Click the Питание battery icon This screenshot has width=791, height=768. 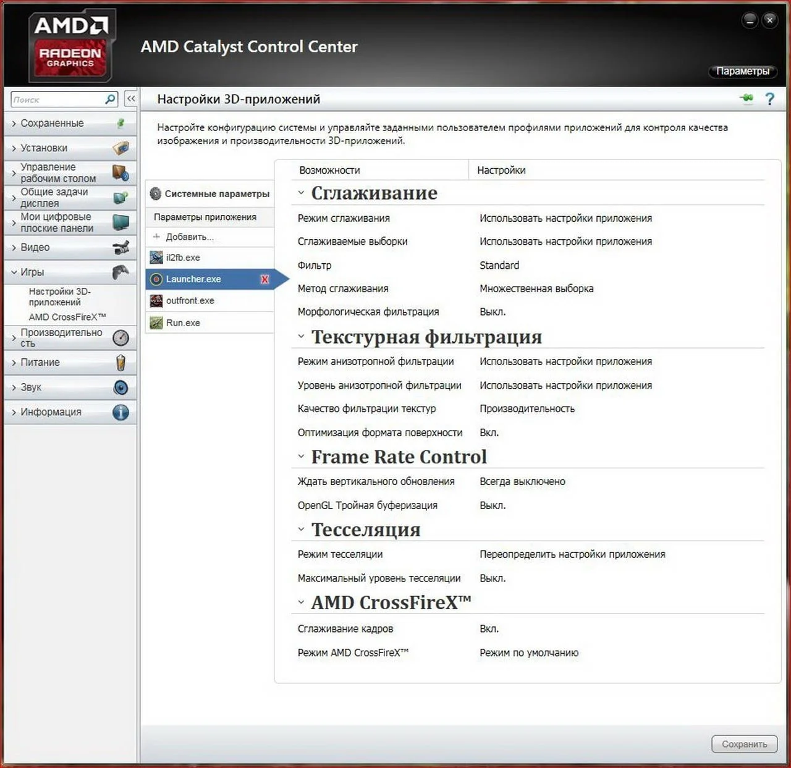click(121, 363)
